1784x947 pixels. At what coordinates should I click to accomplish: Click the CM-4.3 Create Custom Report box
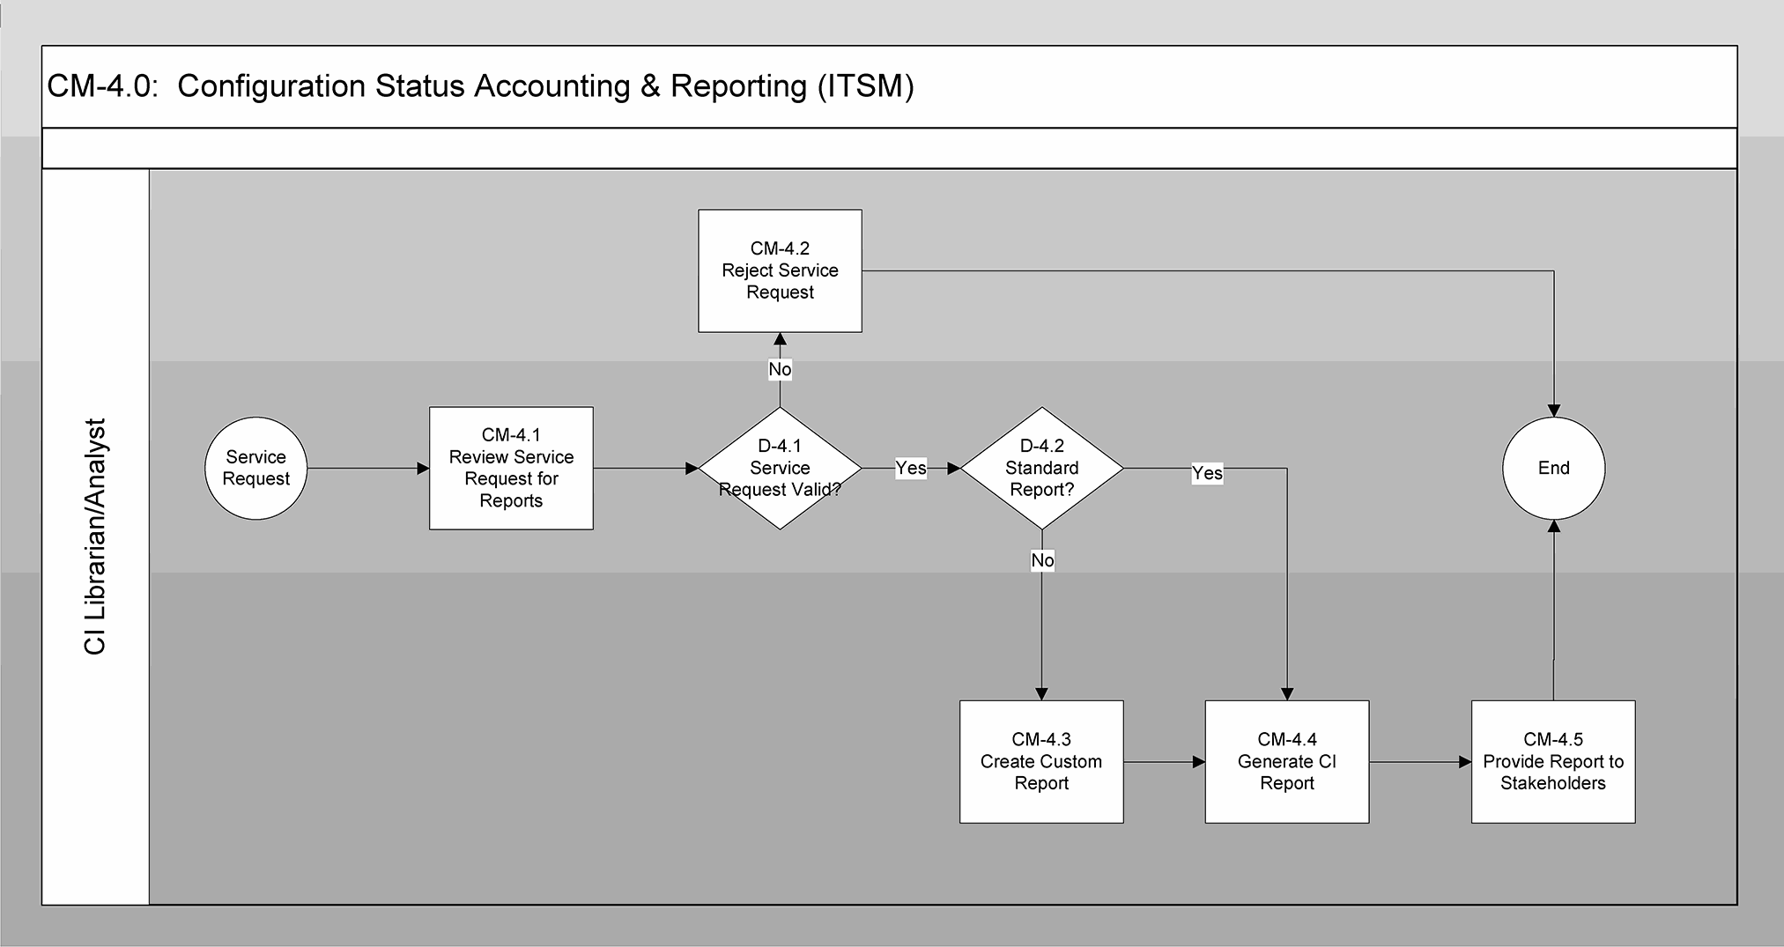tap(1041, 761)
